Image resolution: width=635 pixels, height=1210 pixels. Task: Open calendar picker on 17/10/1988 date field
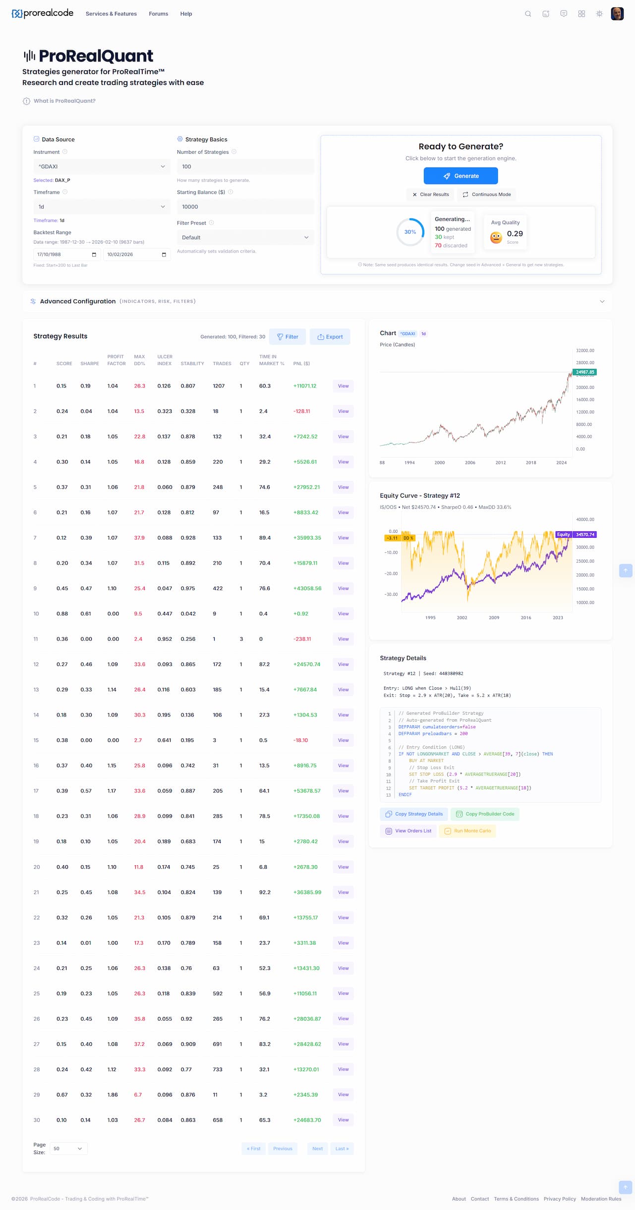(x=94, y=255)
